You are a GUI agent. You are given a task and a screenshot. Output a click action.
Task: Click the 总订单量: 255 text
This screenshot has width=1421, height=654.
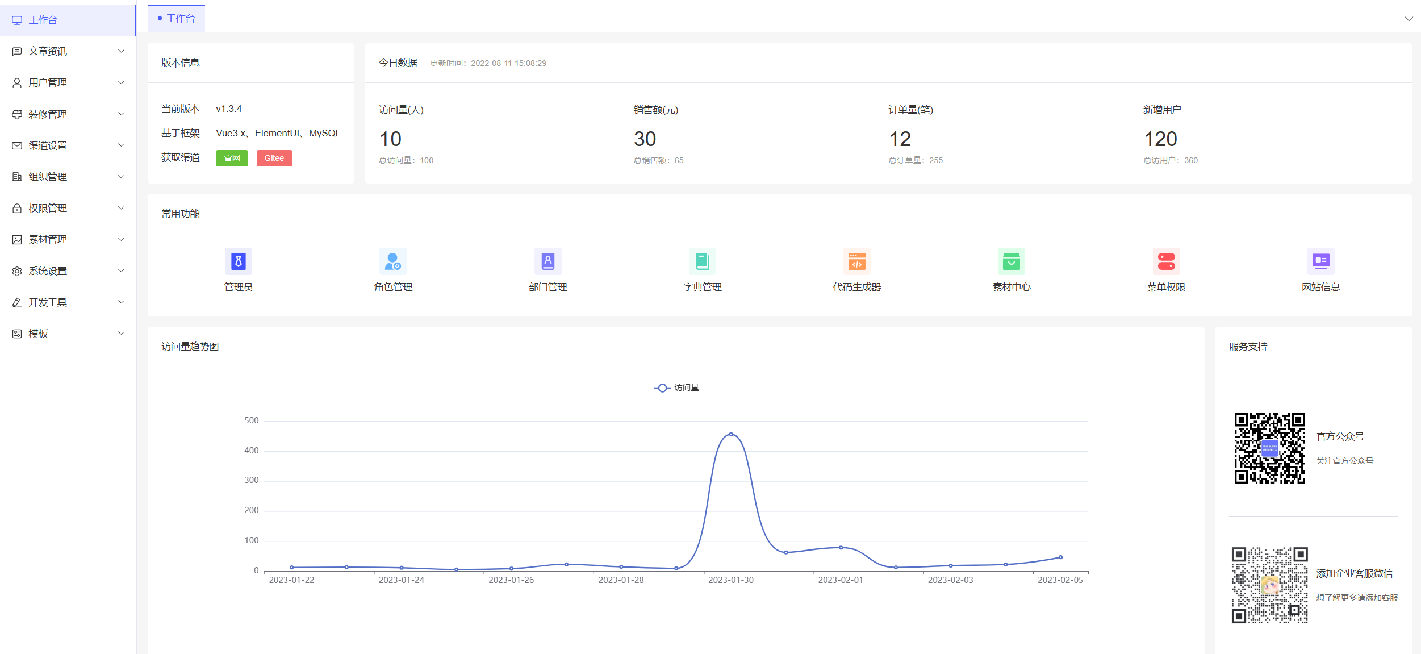click(916, 160)
